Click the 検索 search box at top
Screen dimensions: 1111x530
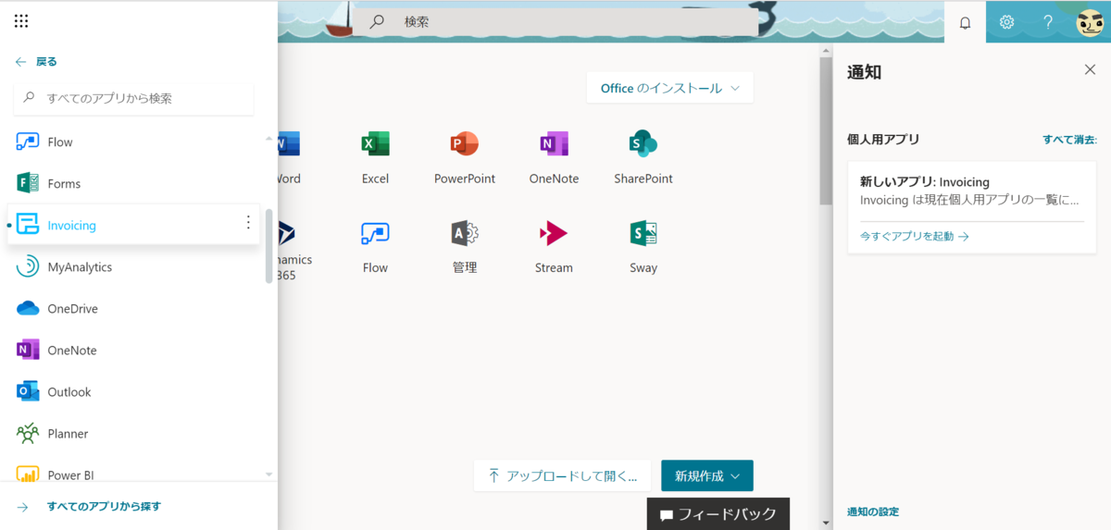[555, 22]
